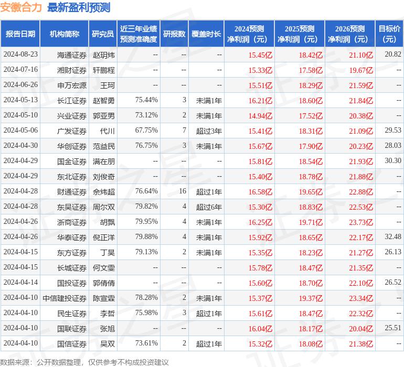This screenshot has height=367, width=404.
Task: Click the 18.78亿 profit value
Action: point(311,177)
